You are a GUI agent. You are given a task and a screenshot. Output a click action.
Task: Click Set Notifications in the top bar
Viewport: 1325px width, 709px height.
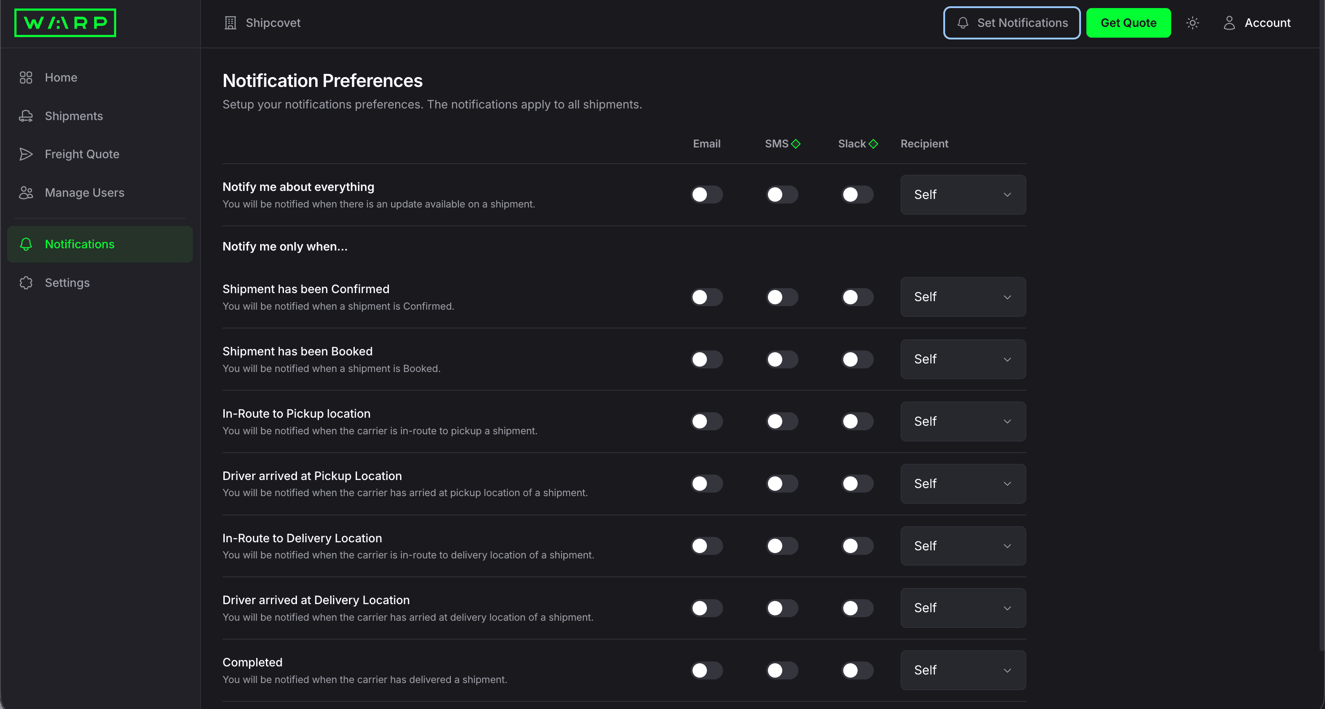click(1011, 22)
